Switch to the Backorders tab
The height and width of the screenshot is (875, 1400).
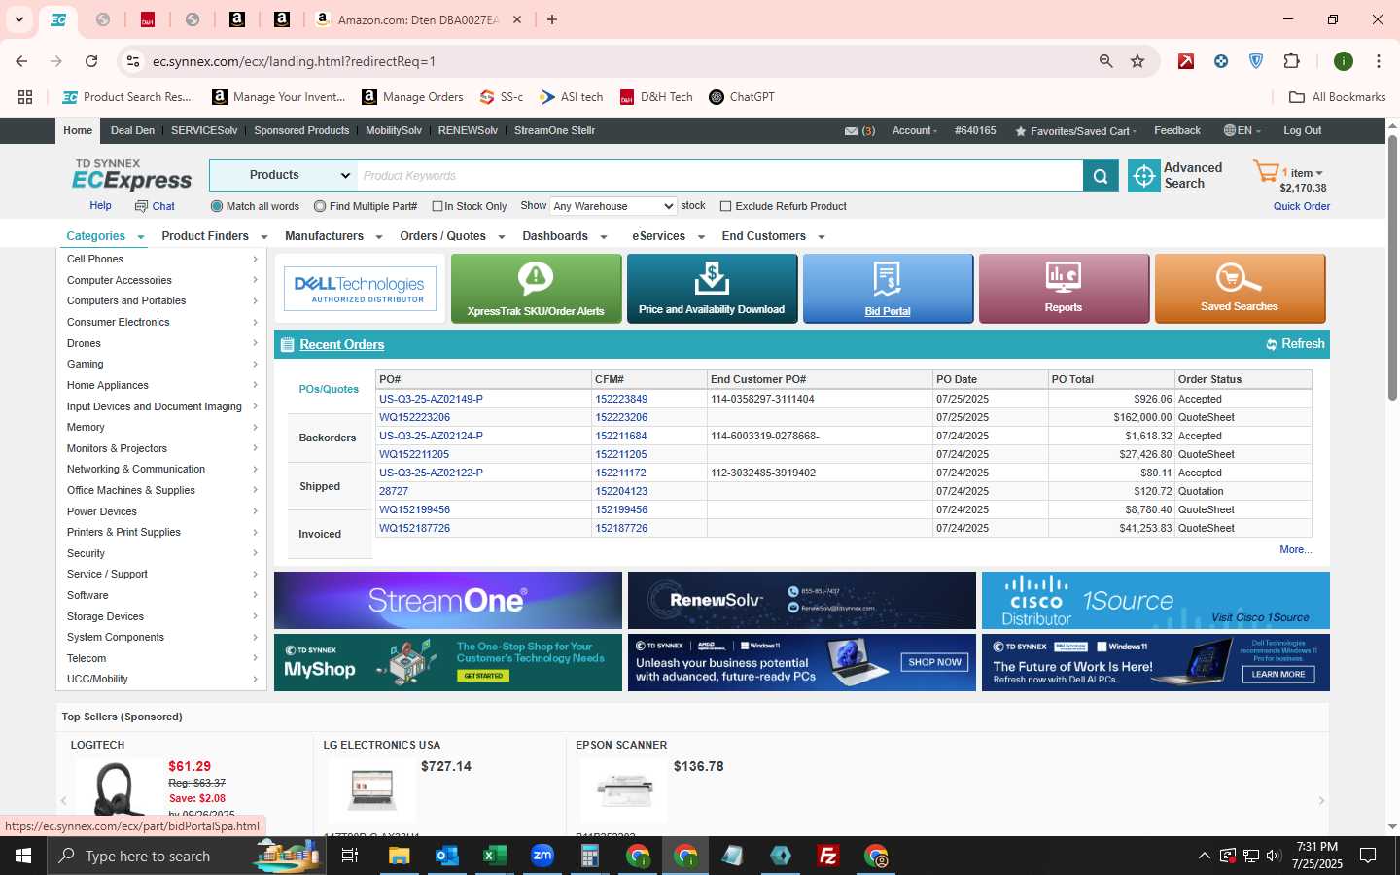[328, 438]
